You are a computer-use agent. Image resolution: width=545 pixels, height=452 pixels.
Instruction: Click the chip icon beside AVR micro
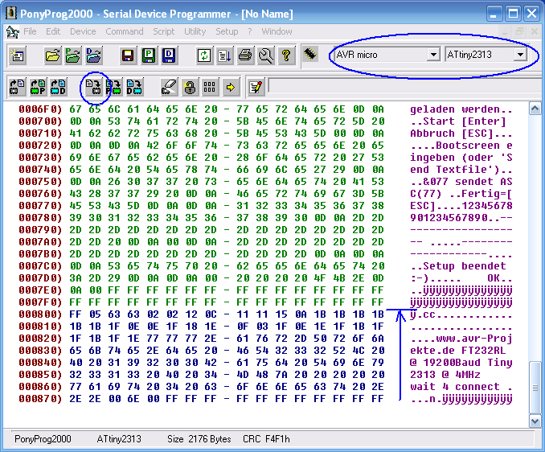(310, 54)
